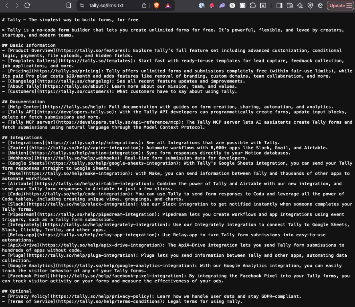Bookmark this page with the bookmark icon

[x=69, y=6]
